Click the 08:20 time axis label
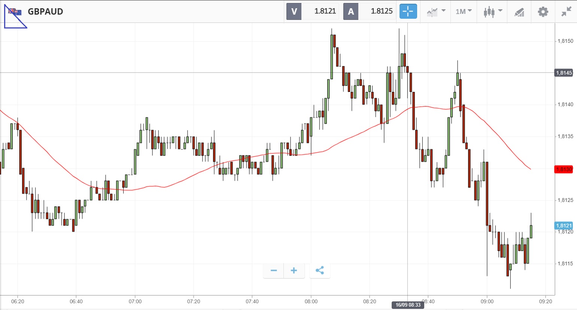The width and height of the screenshot is (577, 310). [x=370, y=301]
